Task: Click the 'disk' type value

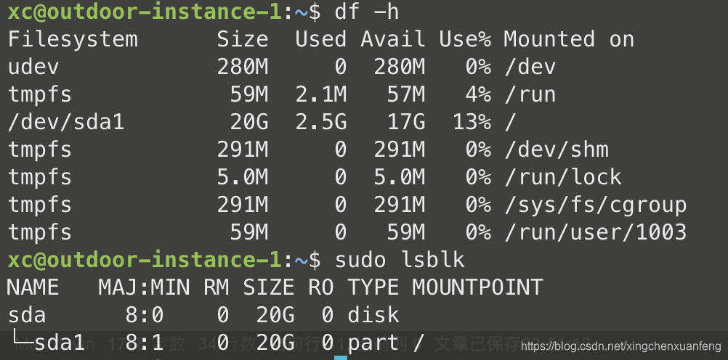Action: (373, 315)
